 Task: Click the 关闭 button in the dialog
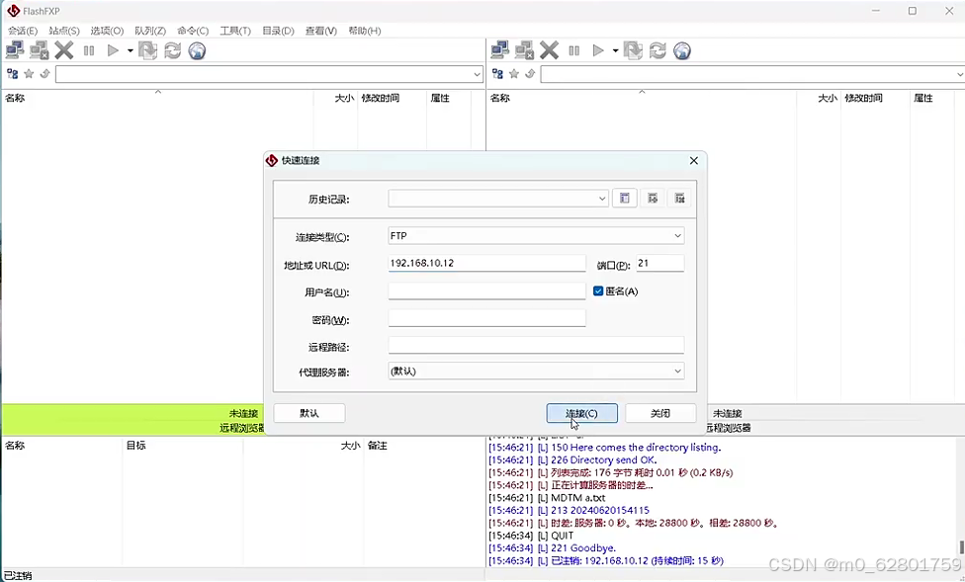pyautogui.click(x=660, y=413)
